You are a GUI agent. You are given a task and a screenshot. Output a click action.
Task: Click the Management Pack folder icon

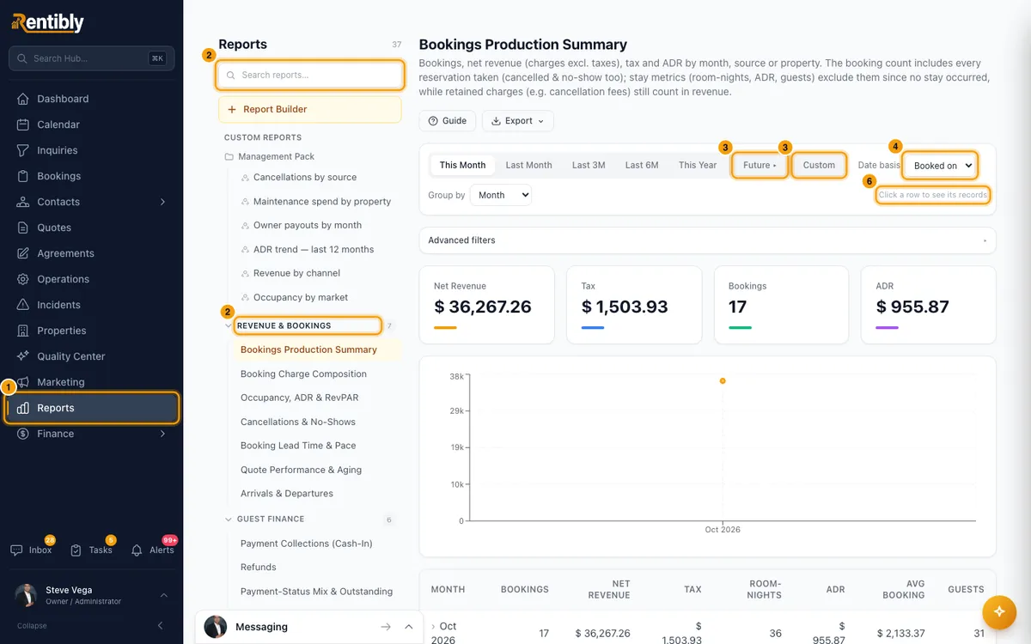[229, 156]
